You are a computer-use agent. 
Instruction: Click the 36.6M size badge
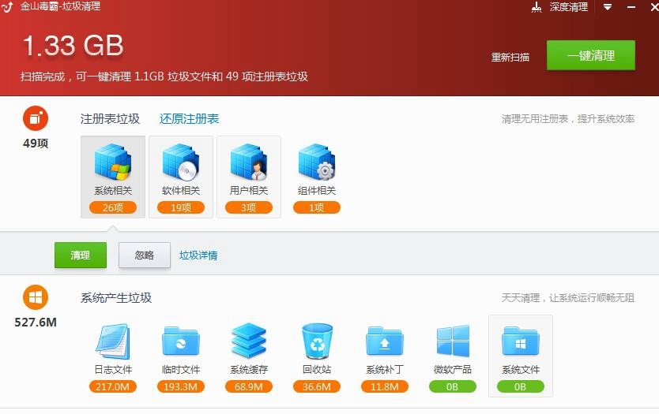pyautogui.click(x=317, y=386)
